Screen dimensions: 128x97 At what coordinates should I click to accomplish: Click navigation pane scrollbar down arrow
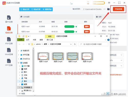[x=33, y=91]
